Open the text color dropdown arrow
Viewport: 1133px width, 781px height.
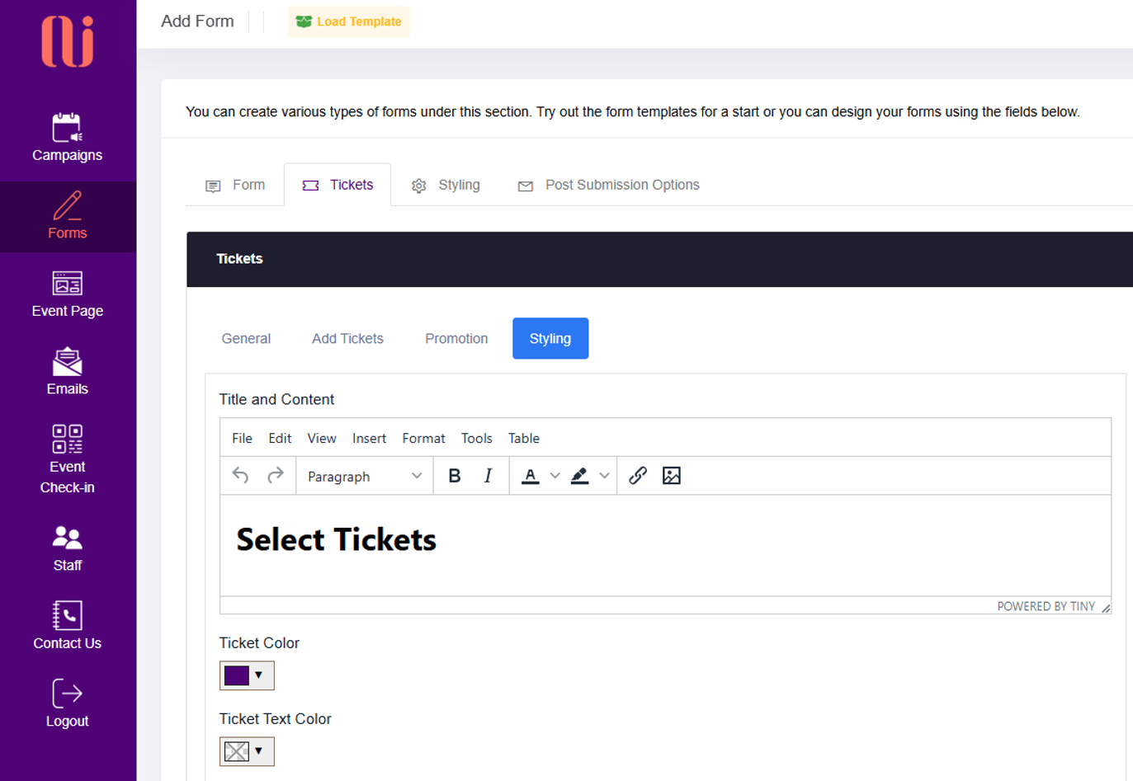coord(555,476)
